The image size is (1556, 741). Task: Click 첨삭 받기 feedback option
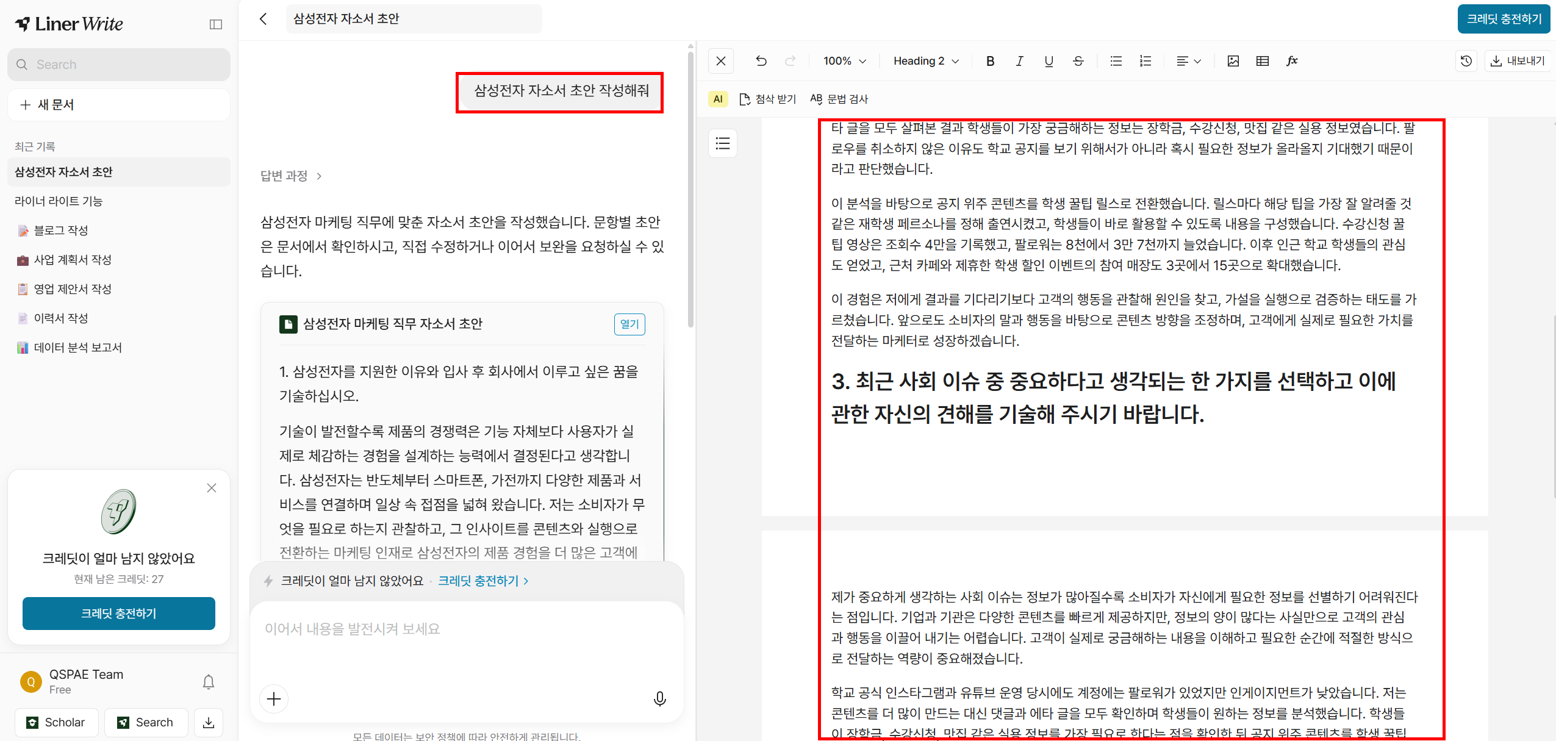click(767, 99)
